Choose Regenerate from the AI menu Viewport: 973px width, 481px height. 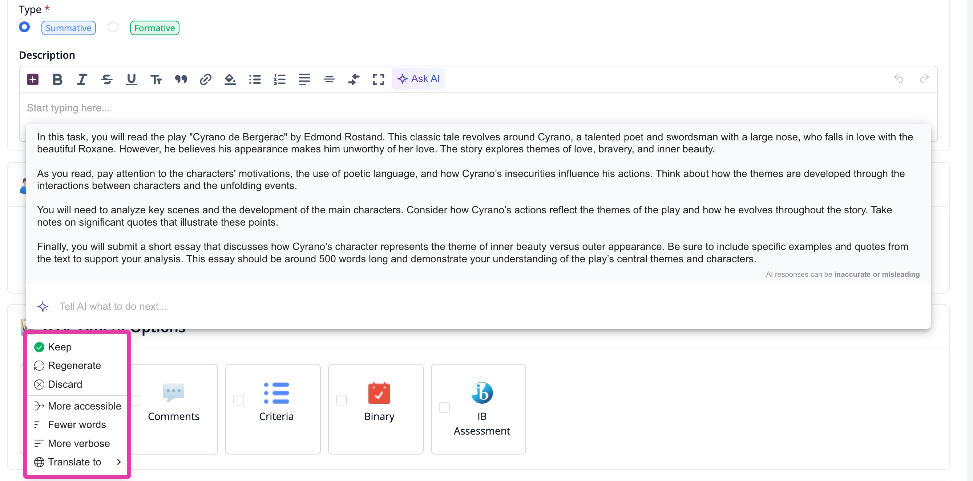pyautogui.click(x=74, y=365)
